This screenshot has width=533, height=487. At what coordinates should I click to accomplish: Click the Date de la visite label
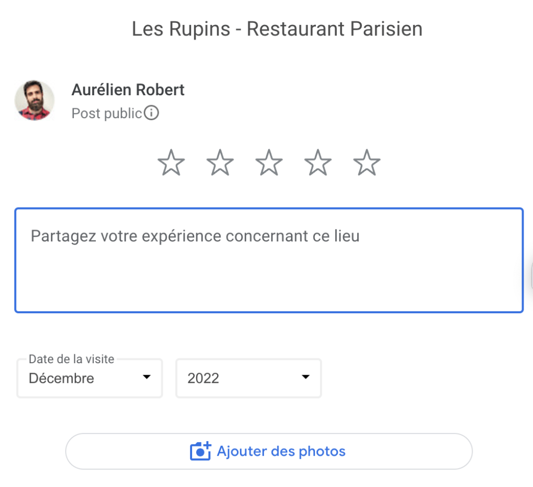[x=71, y=359]
